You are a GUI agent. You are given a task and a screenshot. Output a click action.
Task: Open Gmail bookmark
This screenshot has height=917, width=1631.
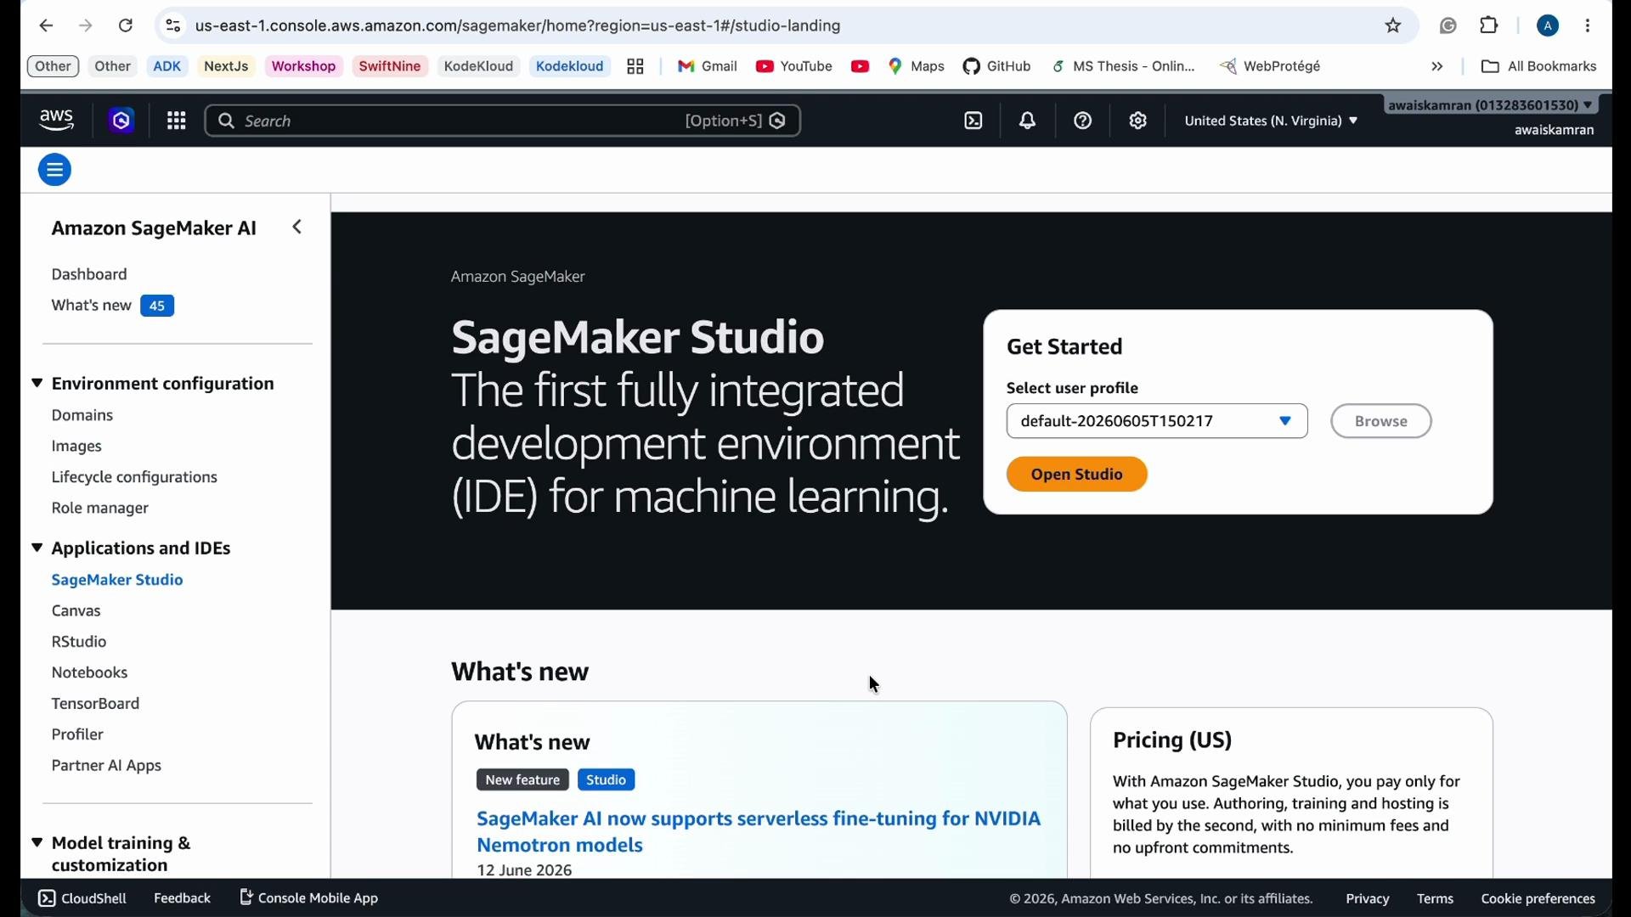click(x=708, y=67)
